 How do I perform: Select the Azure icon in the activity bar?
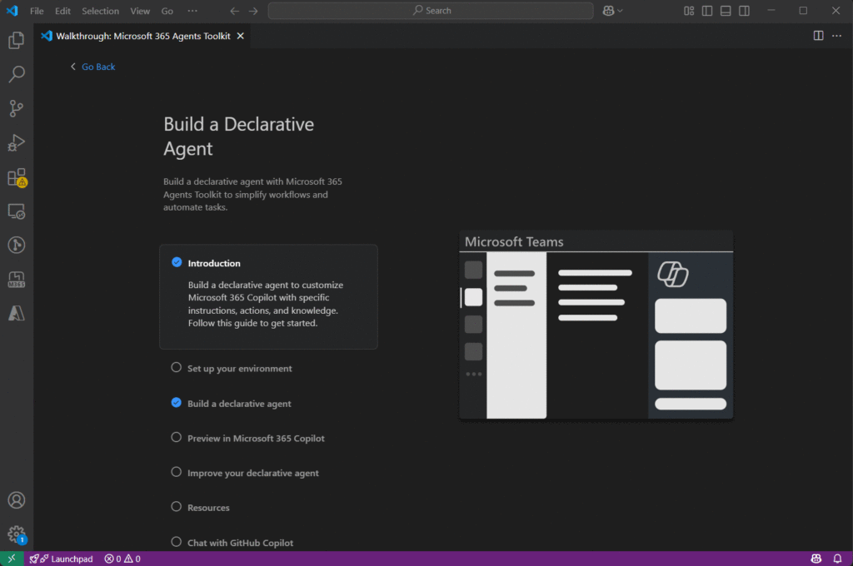coord(17,312)
